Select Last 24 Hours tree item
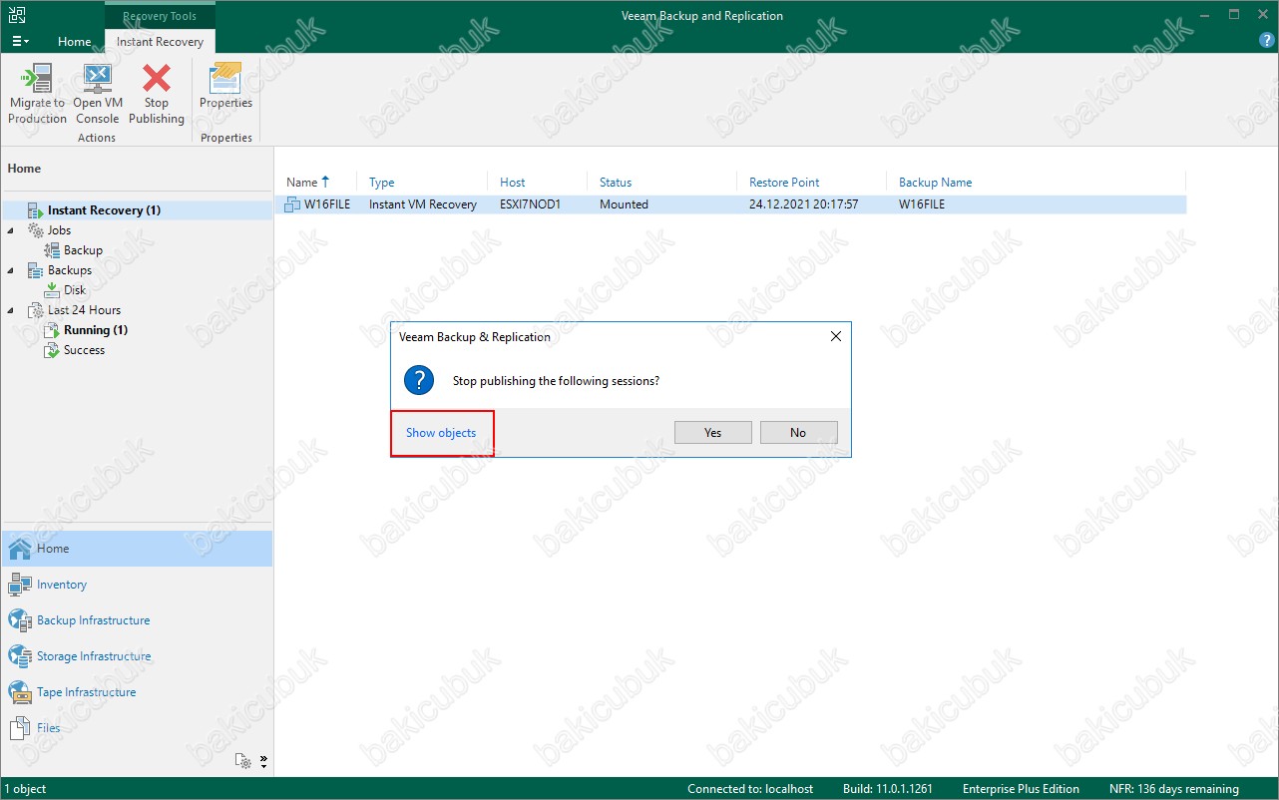 (84, 310)
